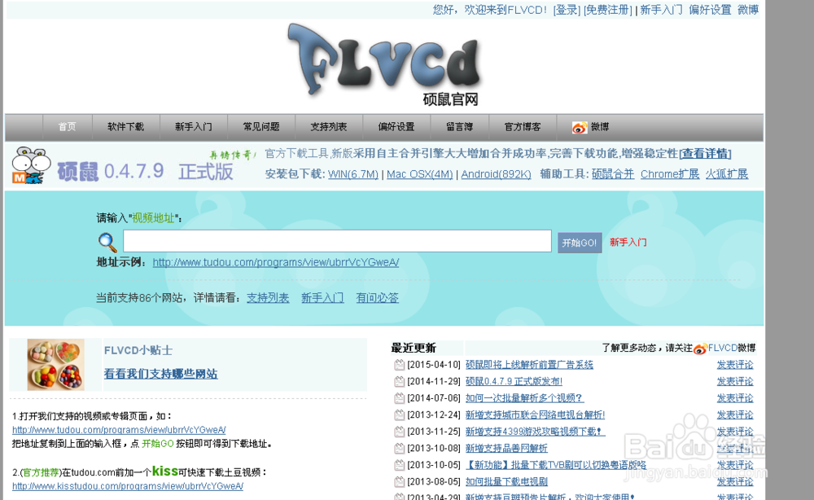This screenshot has width=814, height=500.
Task: Click 发表评论 for 2013-12-24 entry
Action: pos(734,414)
